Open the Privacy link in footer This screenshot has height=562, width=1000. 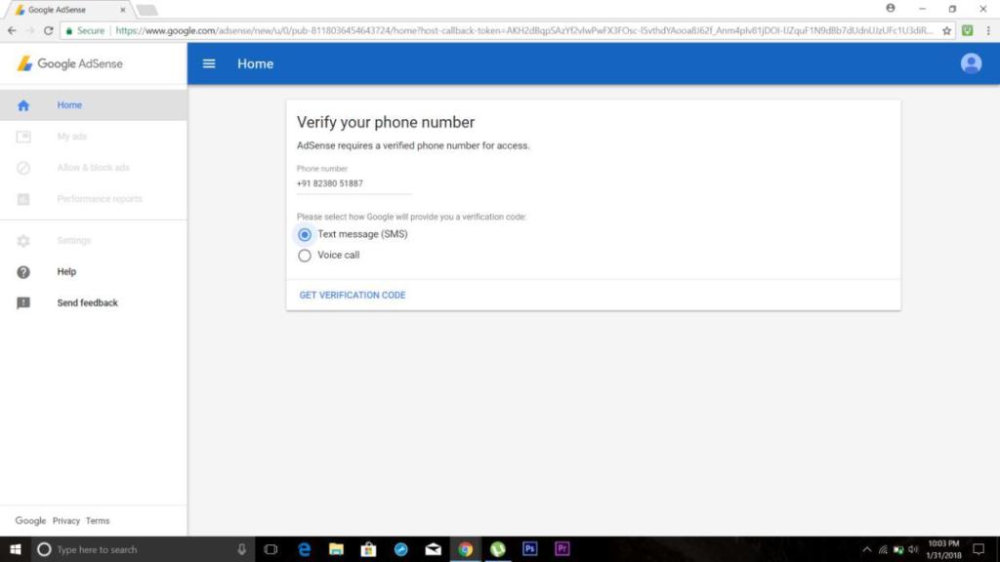(x=66, y=521)
